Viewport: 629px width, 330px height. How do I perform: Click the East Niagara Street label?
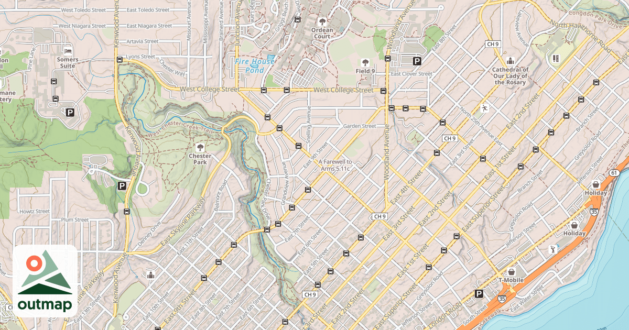pos(149,26)
